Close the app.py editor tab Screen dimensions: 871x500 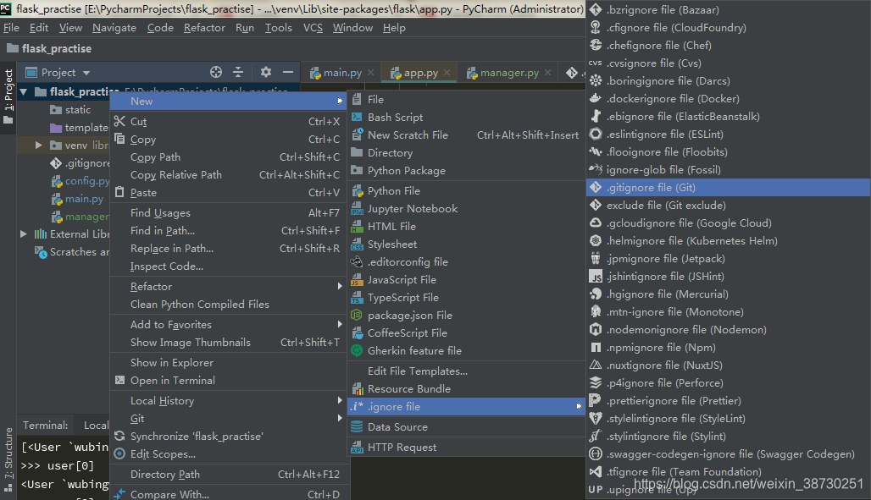pos(447,73)
